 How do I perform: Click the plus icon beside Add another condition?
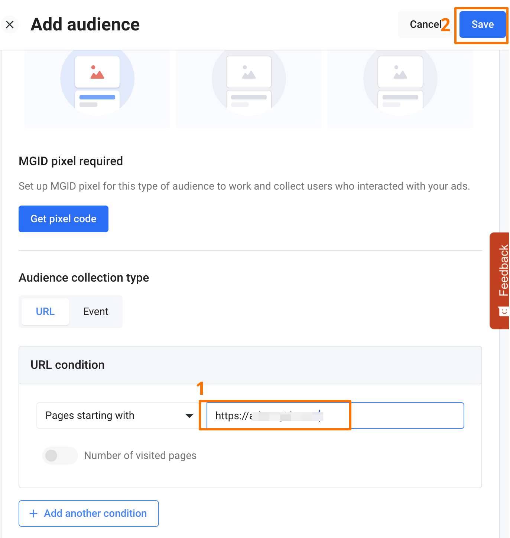pyautogui.click(x=33, y=514)
